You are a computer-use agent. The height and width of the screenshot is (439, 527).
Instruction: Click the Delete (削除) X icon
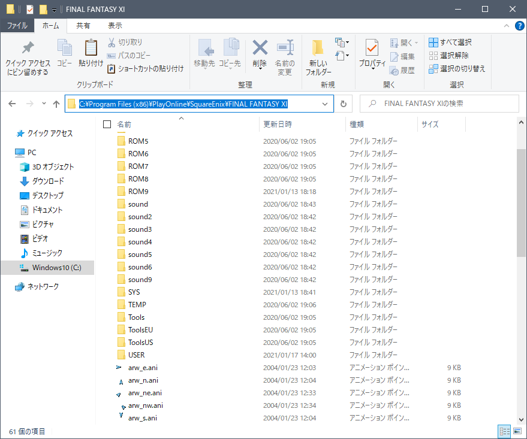pyautogui.click(x=260, y=54)
